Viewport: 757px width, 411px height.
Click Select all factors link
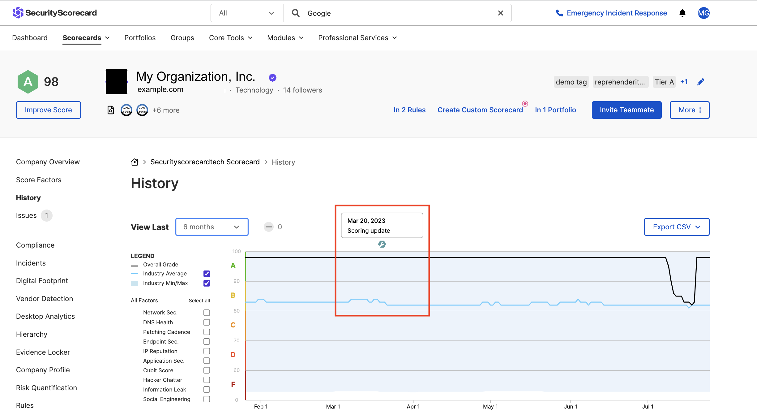click(199, 301)
